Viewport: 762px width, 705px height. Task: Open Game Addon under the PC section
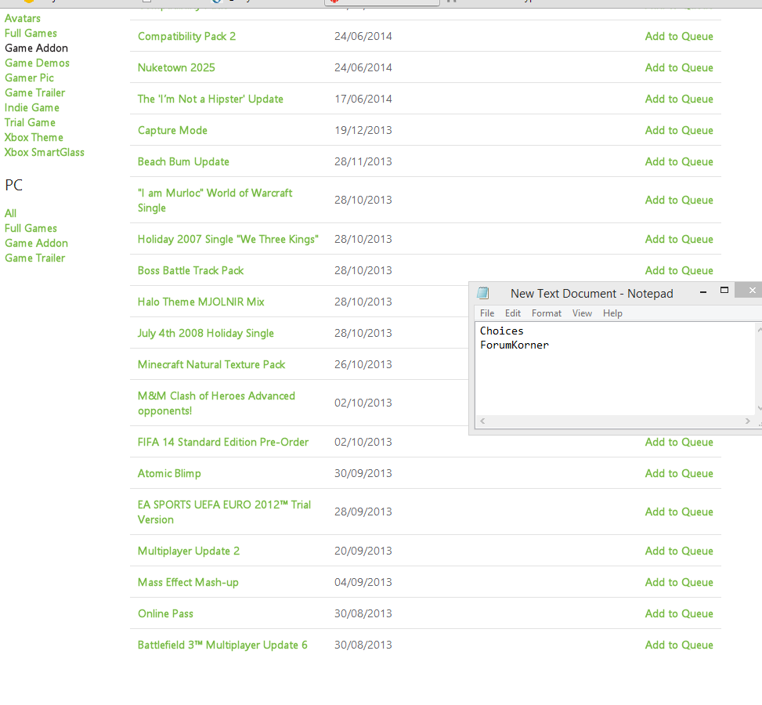(37, 243)
